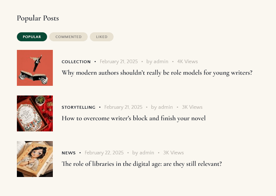
Task: Select the Popular tab
Action: point(32,37)
